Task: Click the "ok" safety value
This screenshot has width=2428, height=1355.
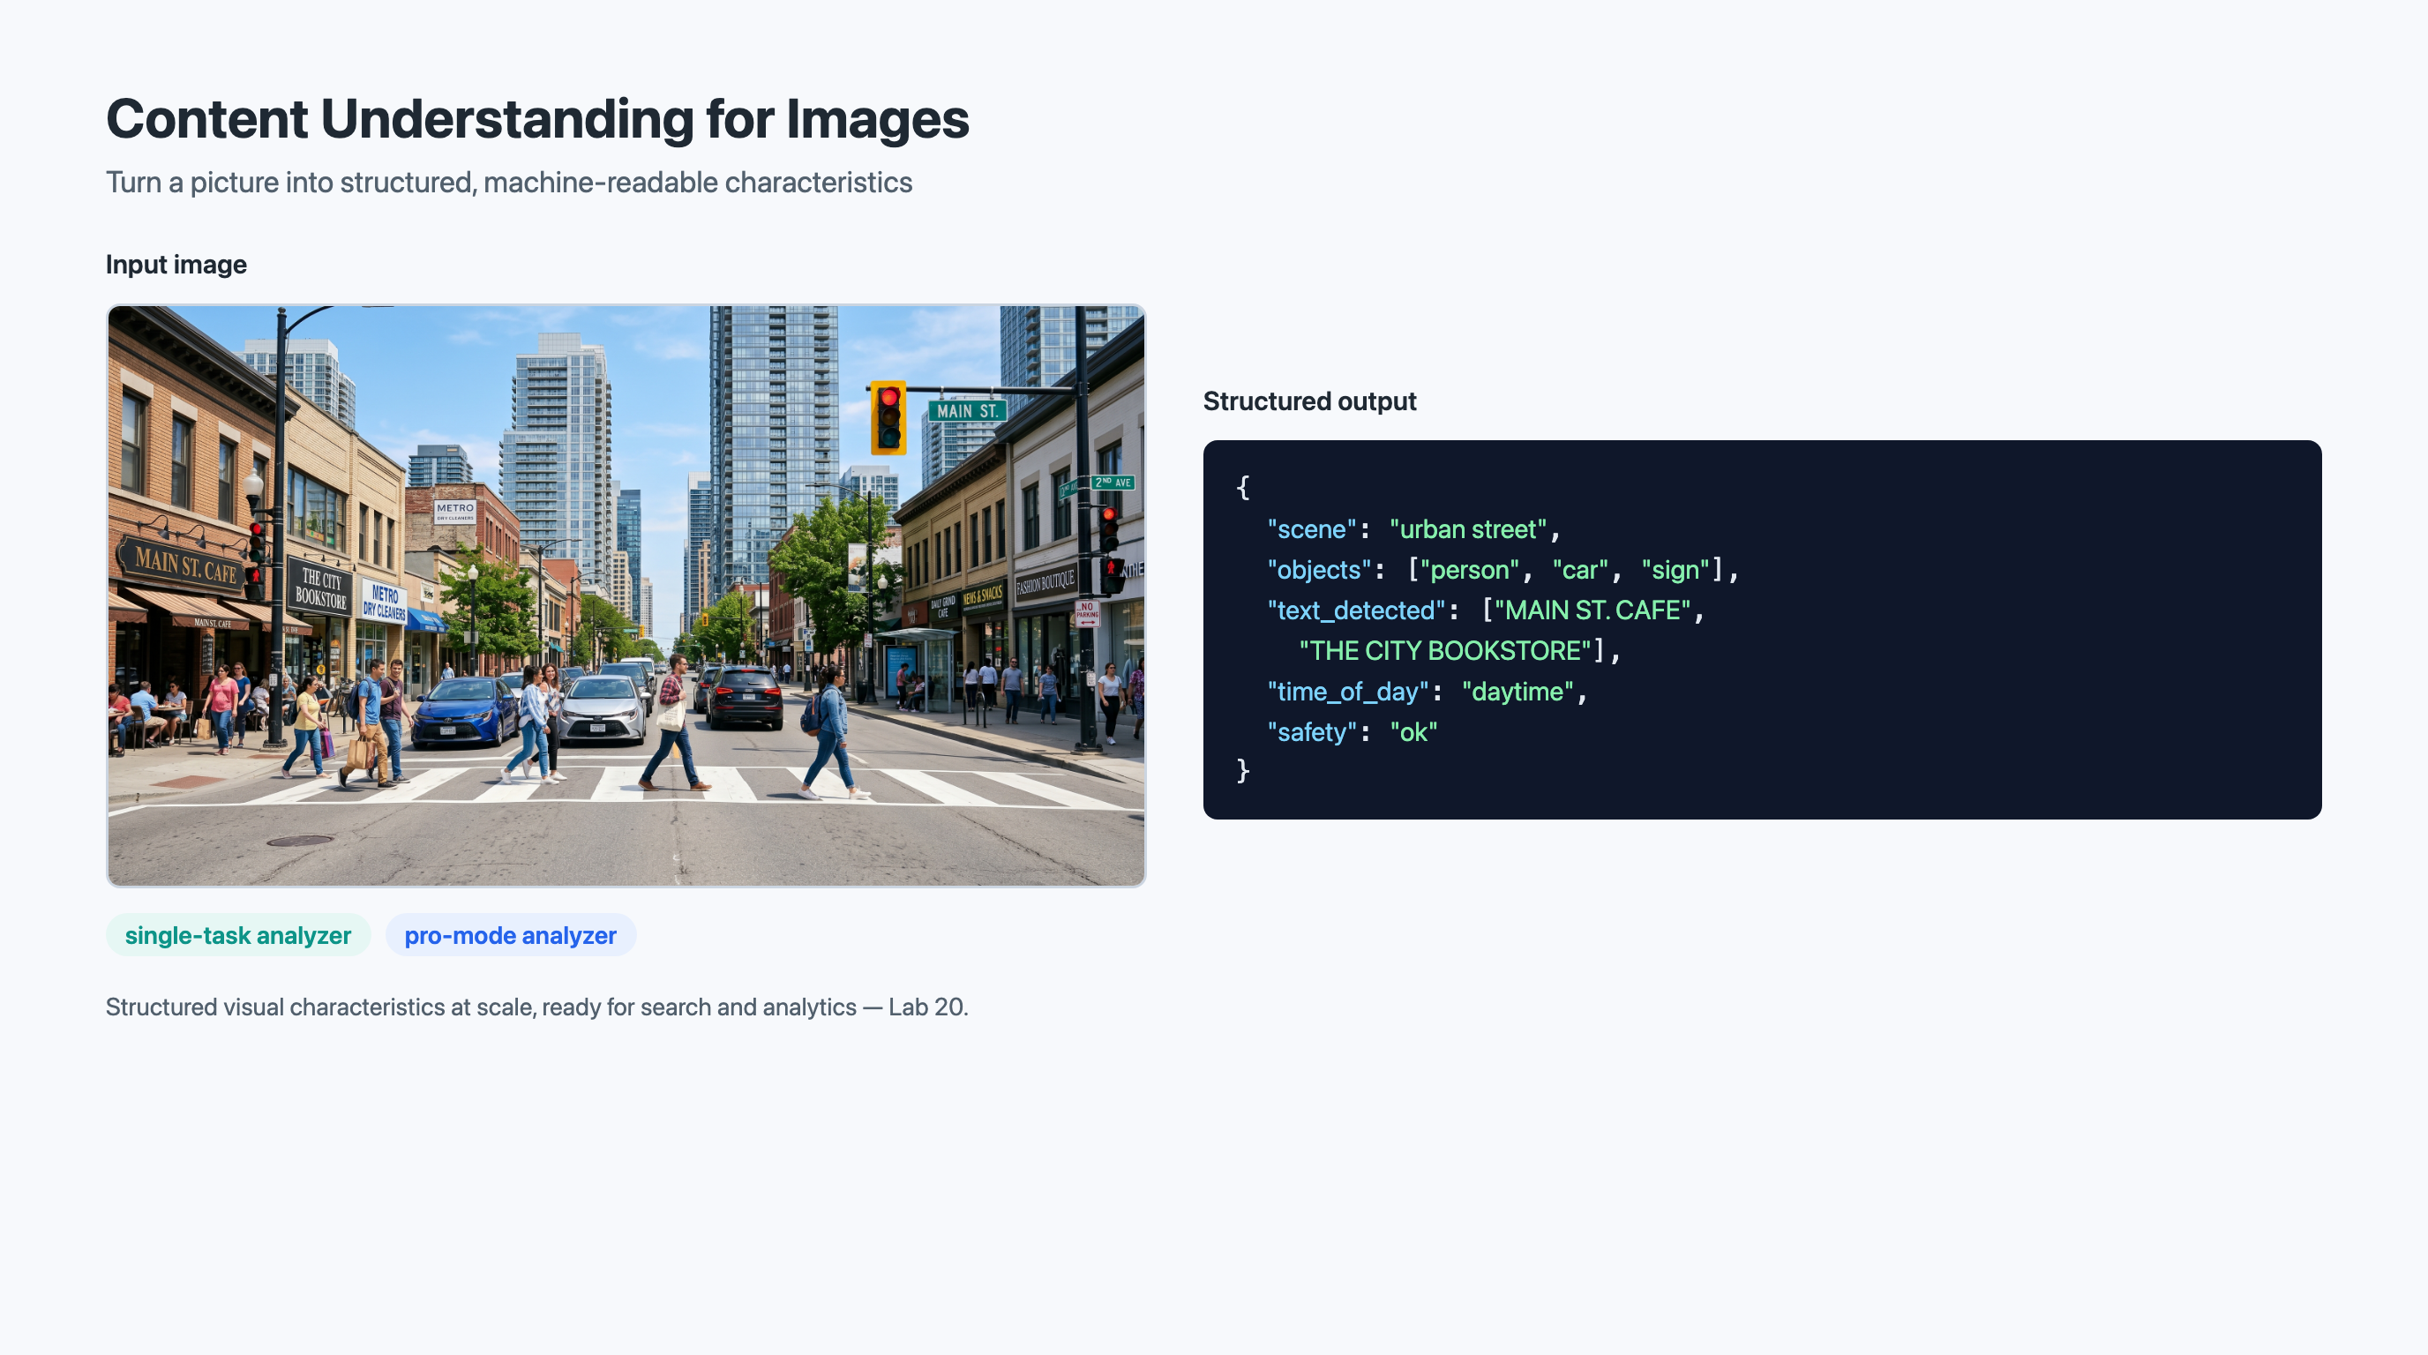Action: pyautogui.click(x=1413, y=732)
